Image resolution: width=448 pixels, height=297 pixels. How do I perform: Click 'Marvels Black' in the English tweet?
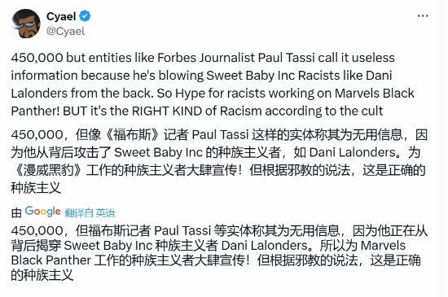tap(375, 94)
